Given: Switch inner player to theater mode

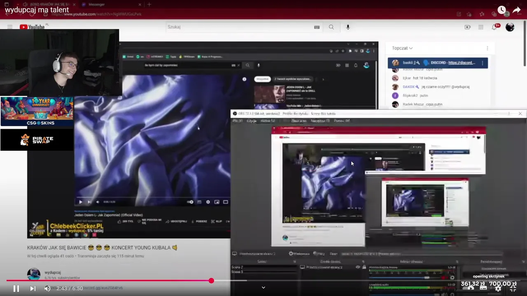Looking at the screenshot, I should [x=225, y=202].
